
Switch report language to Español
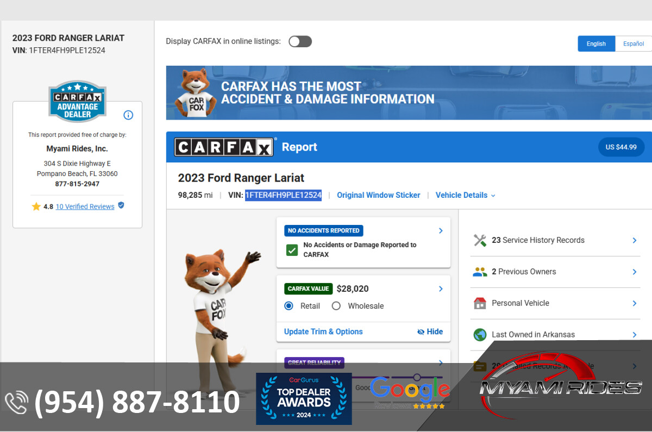pyautogui.click(x=634, y=44)
